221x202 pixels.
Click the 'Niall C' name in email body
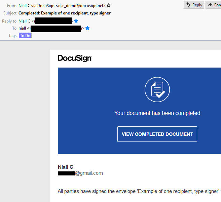(65, 167)
